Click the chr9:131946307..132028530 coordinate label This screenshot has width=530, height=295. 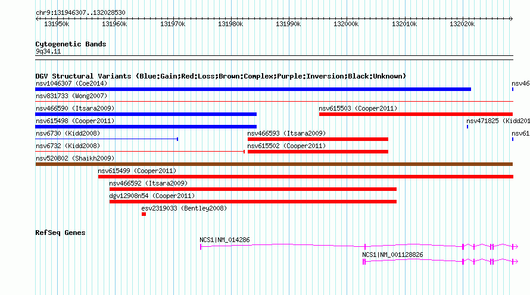point(80,12)
